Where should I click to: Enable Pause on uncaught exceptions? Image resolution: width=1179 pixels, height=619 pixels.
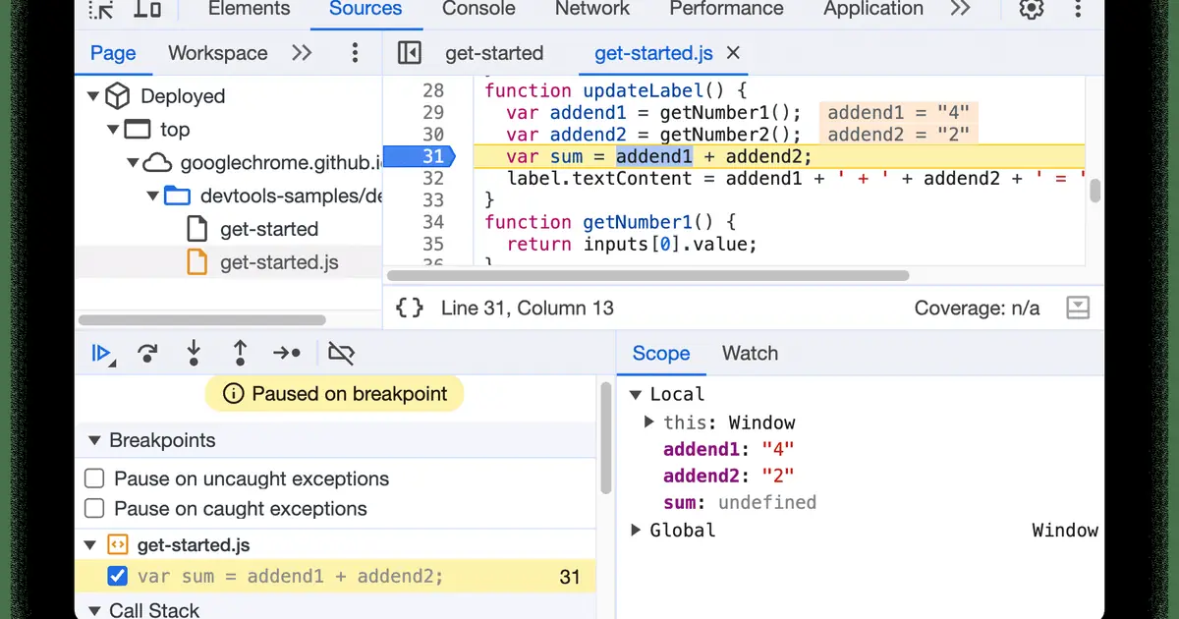[94, 478]
